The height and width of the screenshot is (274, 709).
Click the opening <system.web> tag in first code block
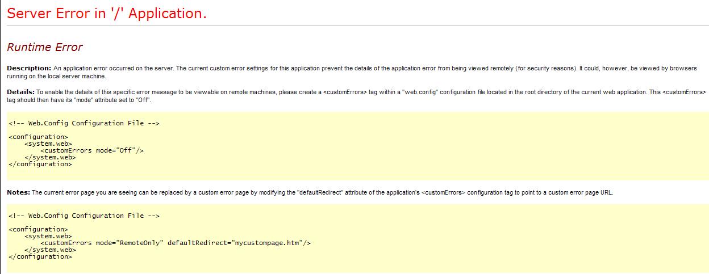pos(48,144)
